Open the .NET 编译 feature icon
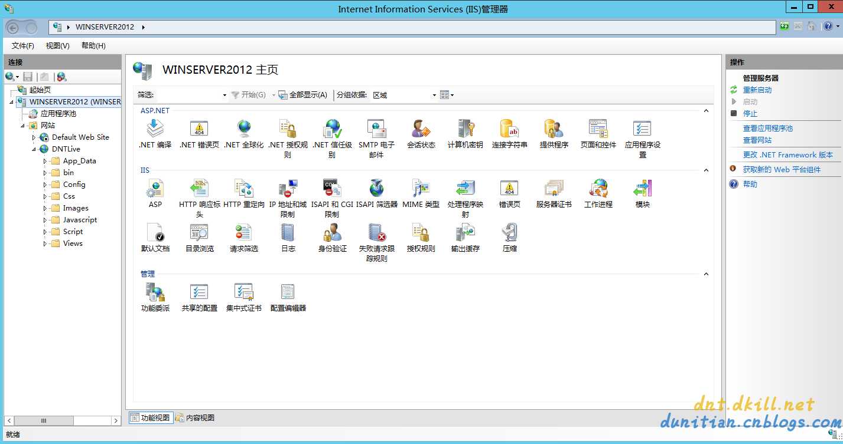The height and width of the screenshot is (444, 843). pyautogui.click(x=155, y=133)
